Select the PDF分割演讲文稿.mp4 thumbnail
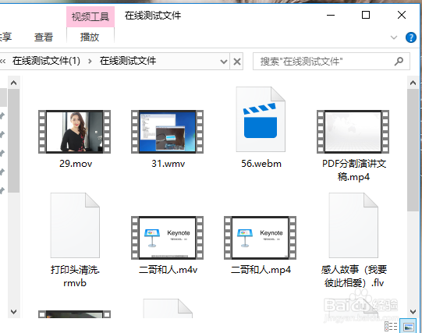This screenshot has width=422, height=333. (x=353, y=132)
